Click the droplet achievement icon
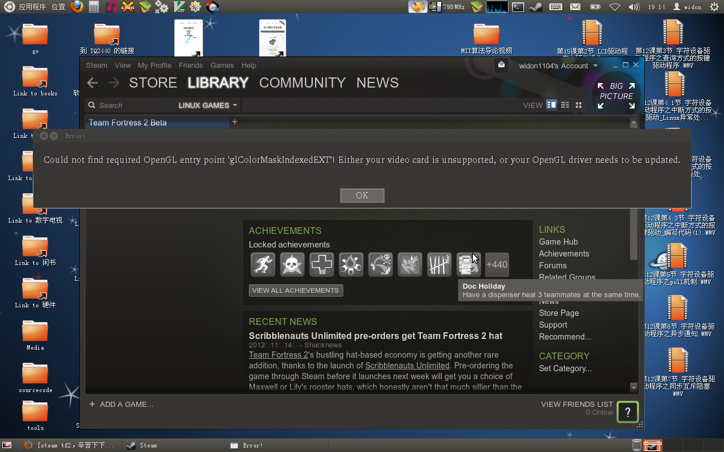Screen dimensions: 724x452 click(351, 264)
